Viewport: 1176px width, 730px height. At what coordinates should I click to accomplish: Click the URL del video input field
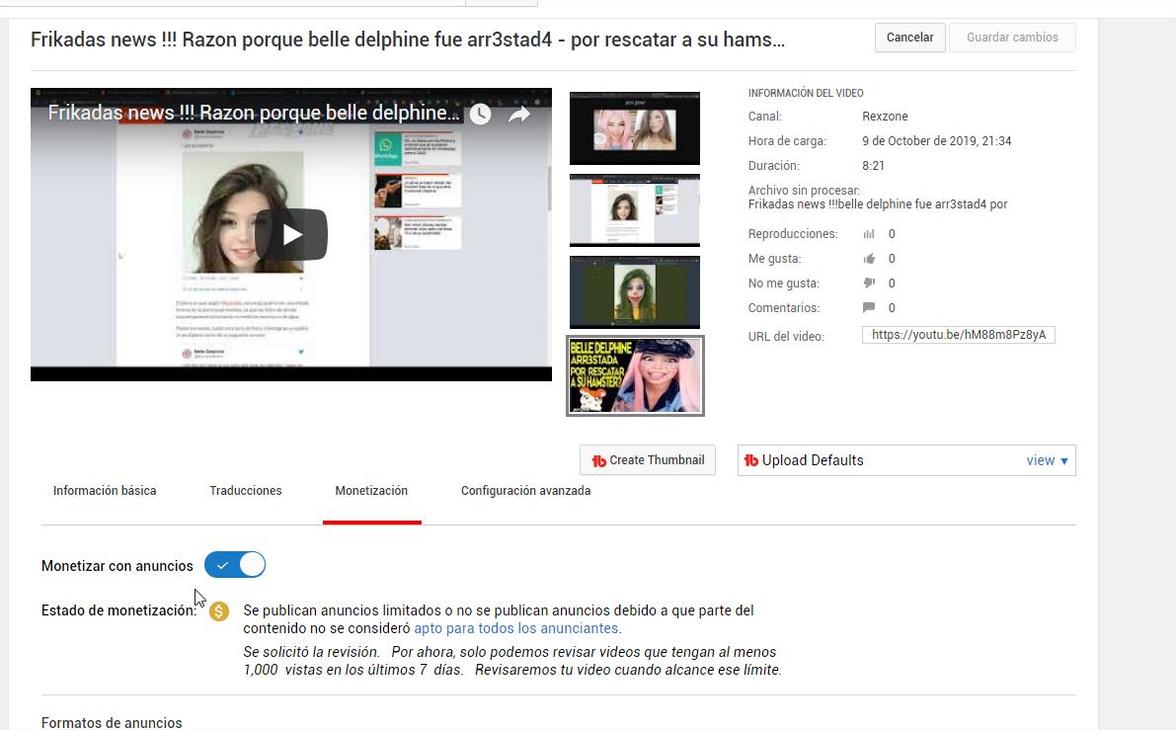click(959, 335)
